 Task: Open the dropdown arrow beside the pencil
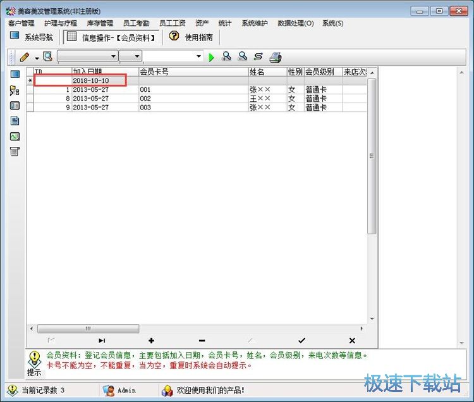[37, 58]
